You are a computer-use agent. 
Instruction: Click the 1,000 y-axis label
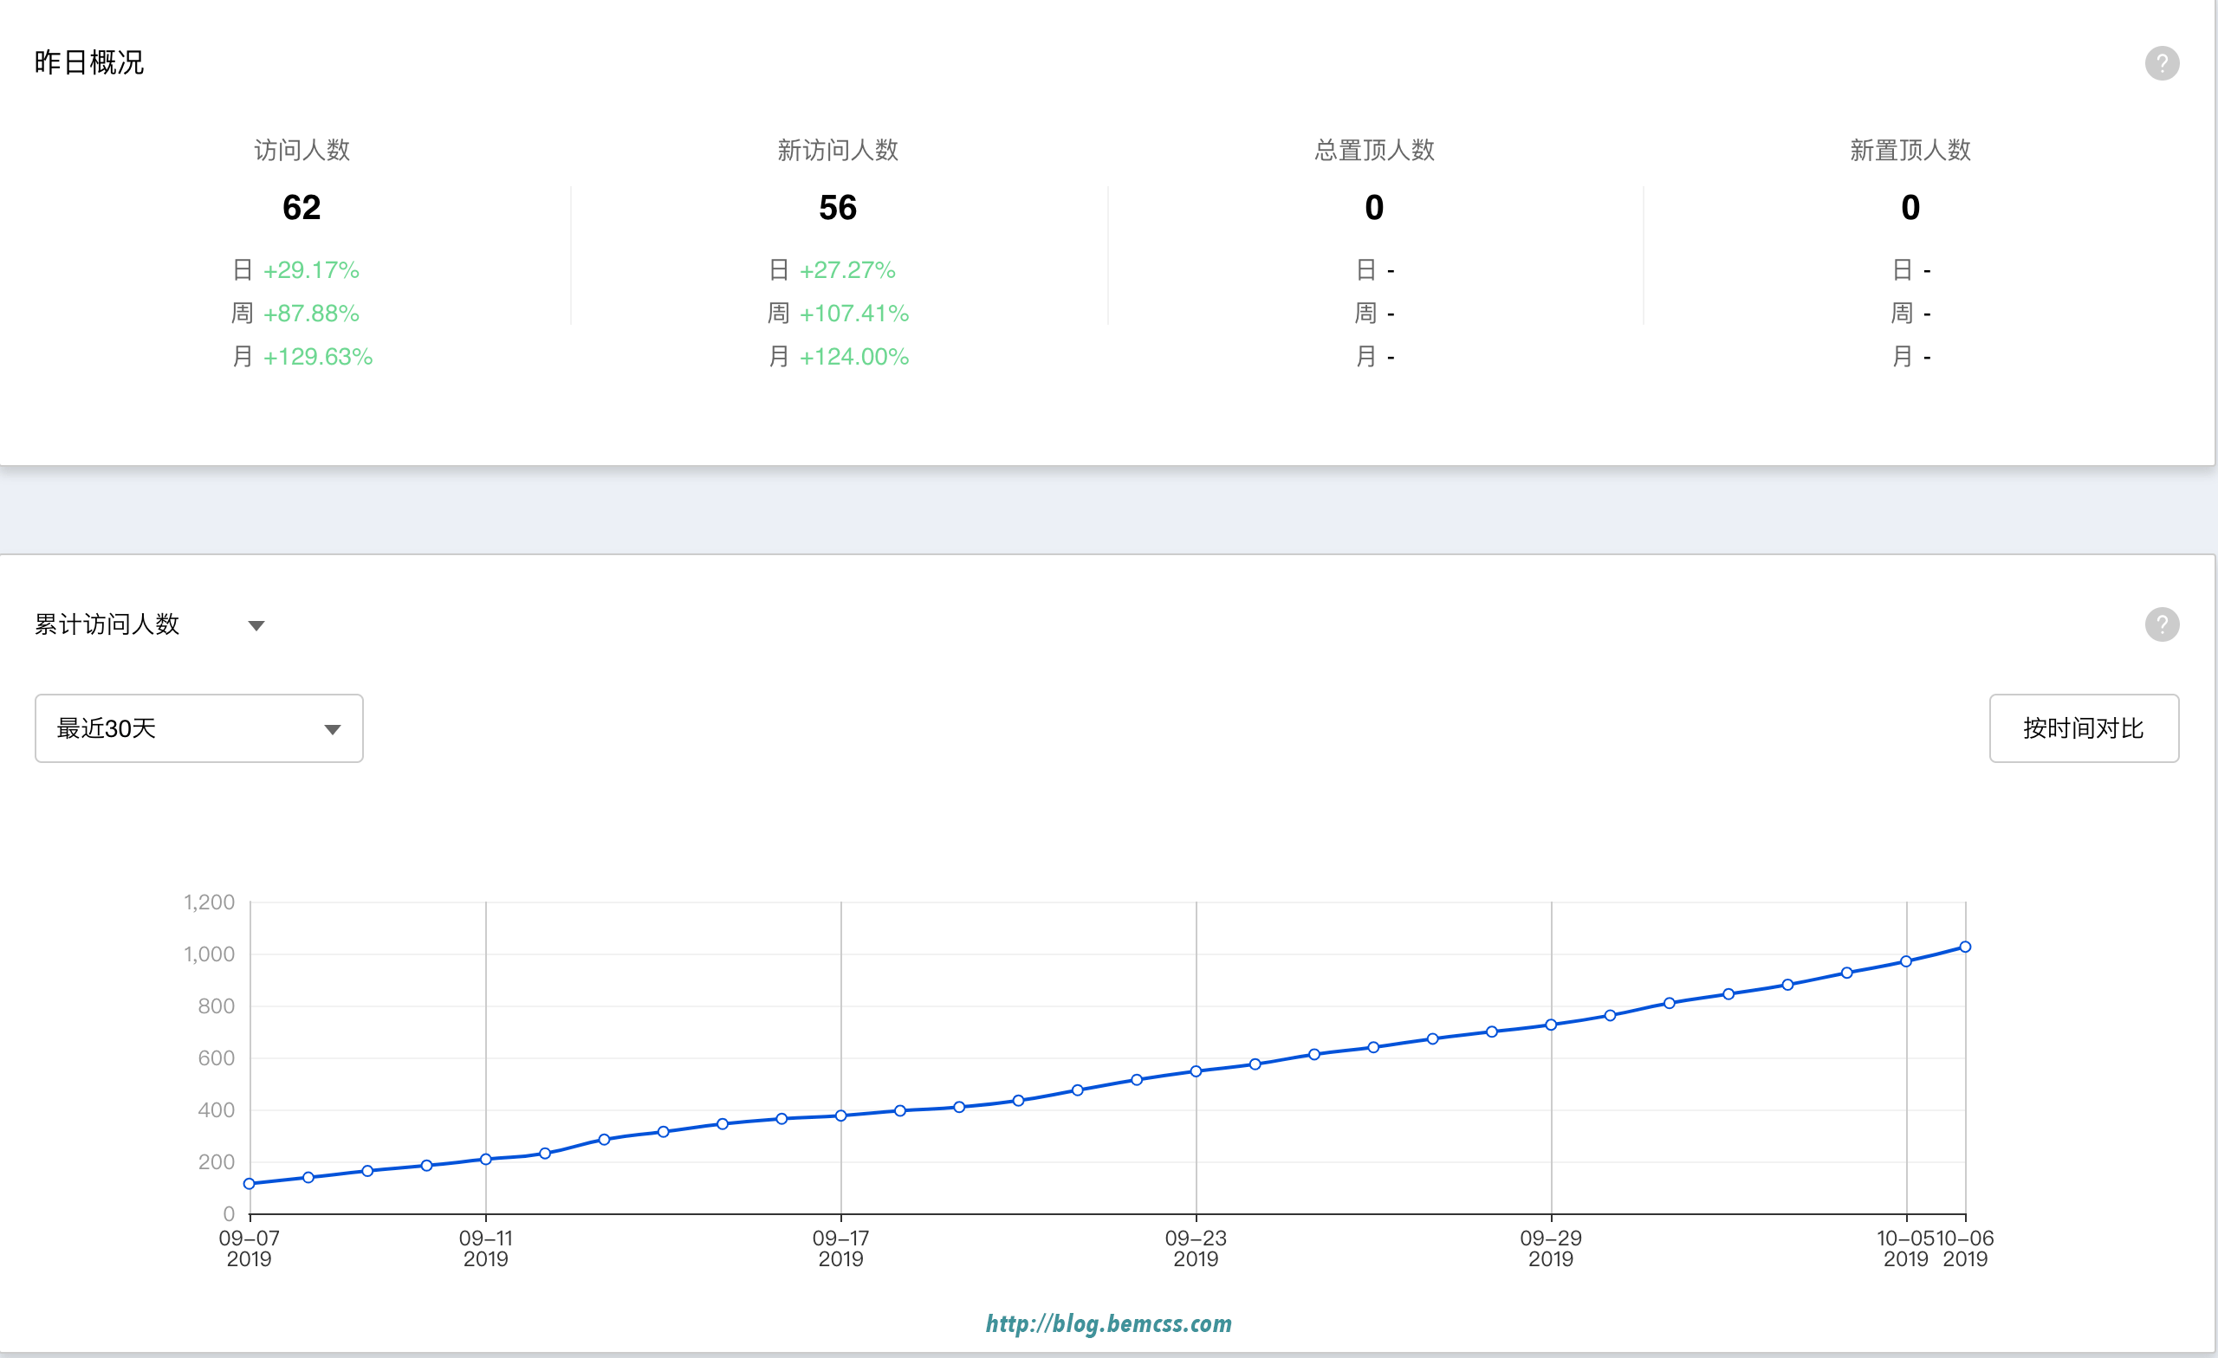pos(209,954)
